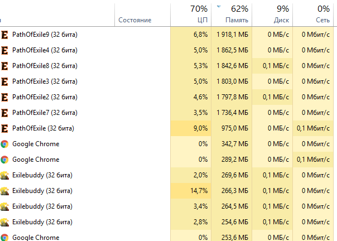Click the Состояние column header
This screenshot has height=241, width=337.
click(135, 20)
